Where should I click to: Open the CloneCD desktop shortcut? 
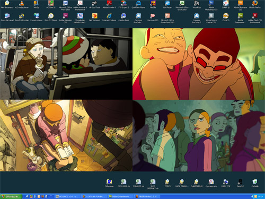[x=226, y=17]
